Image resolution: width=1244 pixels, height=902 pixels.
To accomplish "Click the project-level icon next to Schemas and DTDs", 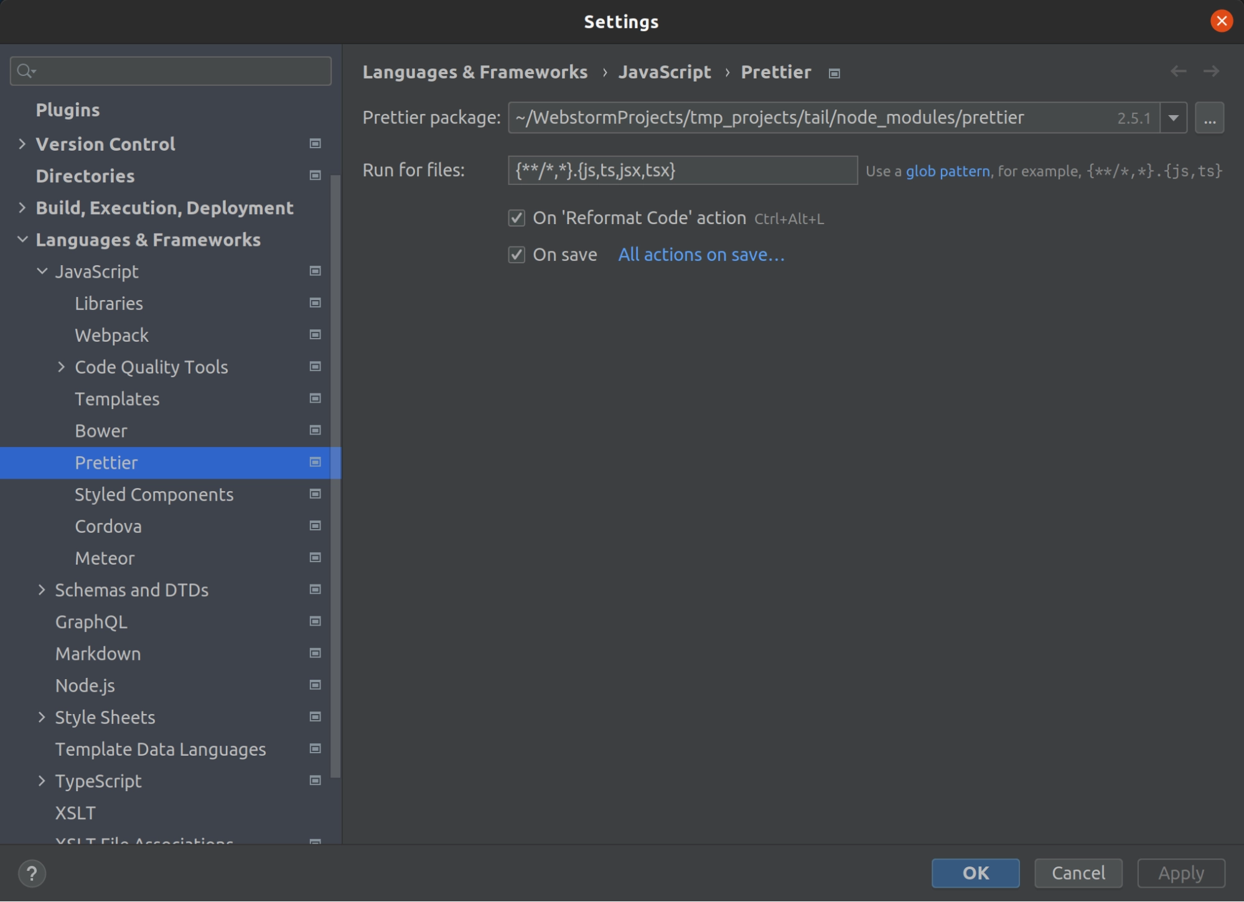I will (316, 590).
